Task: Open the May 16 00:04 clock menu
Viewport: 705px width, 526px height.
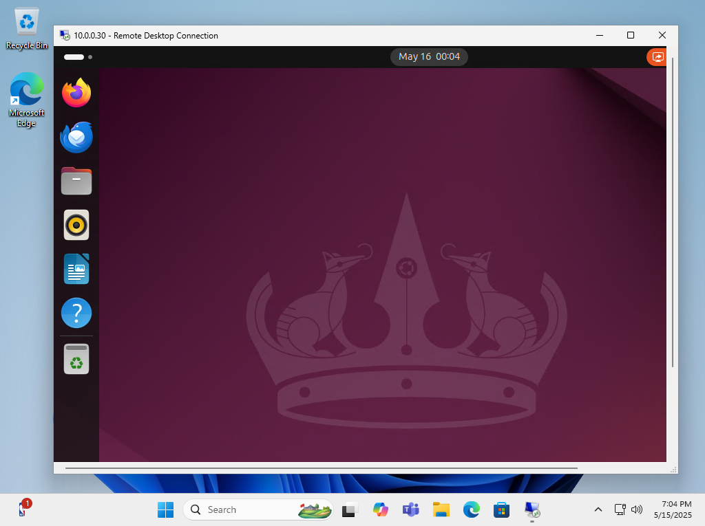Action: click(429, 56)
